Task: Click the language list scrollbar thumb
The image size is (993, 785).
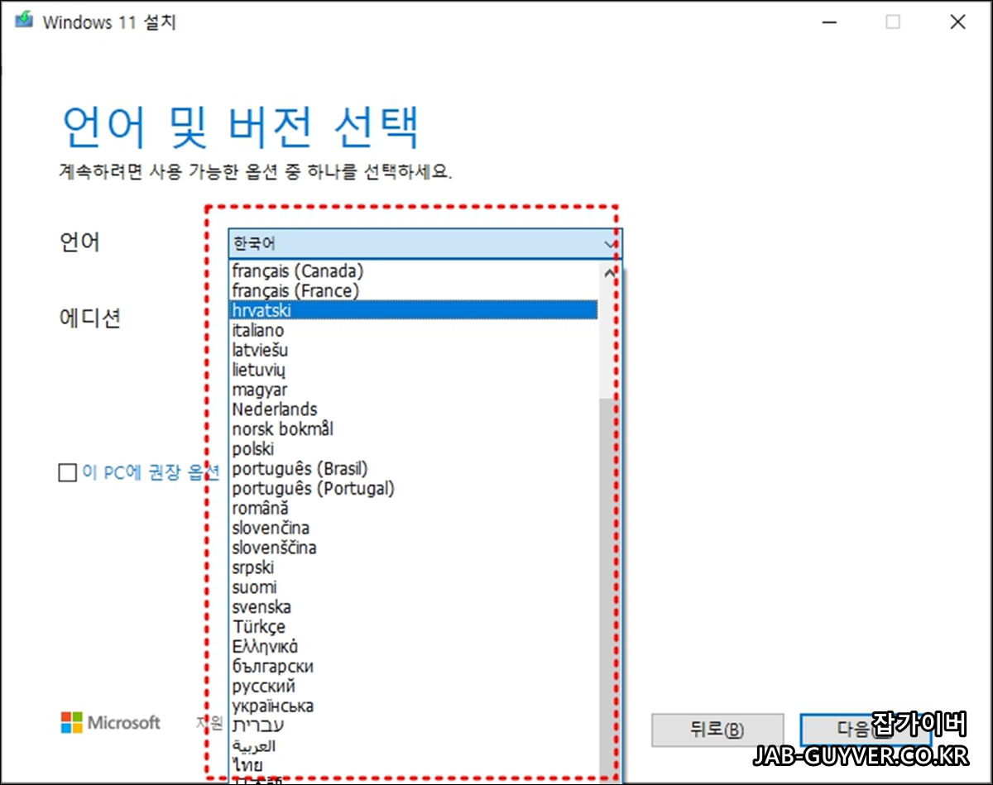Action: coord(610,589)
